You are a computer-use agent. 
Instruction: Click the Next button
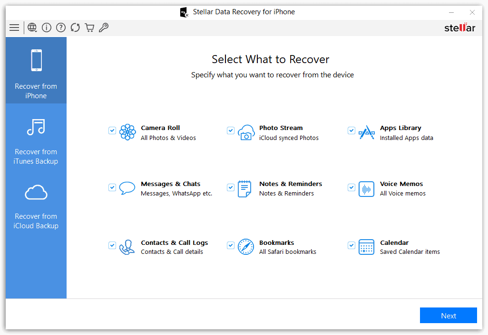click(x=448, y=316)
